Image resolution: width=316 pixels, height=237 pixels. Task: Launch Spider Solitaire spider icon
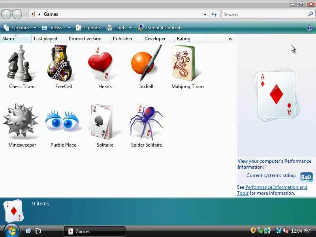tap(146, 122)
